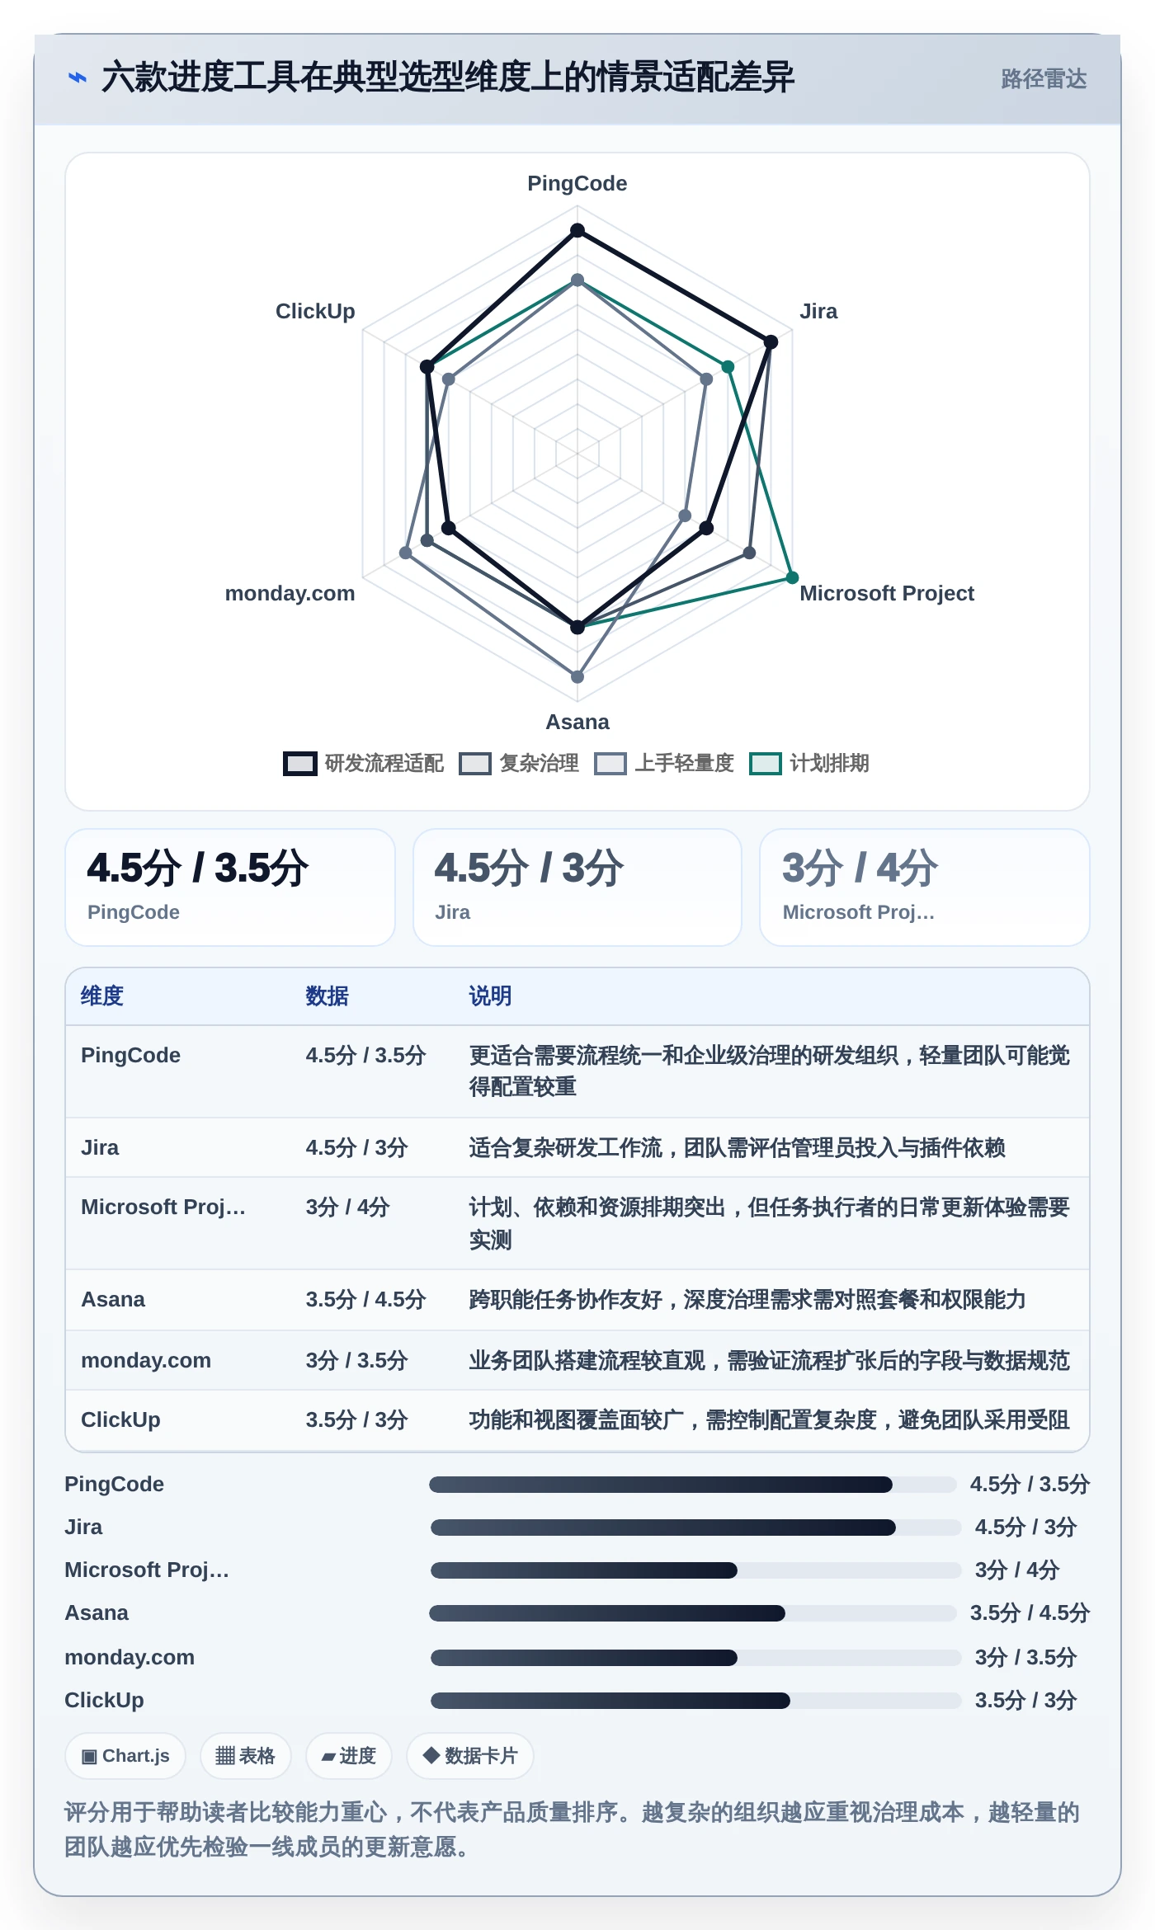The image size is (1155, 1930).
Task: Click the Jira row name in table
Action: (x=100, y=1148)
